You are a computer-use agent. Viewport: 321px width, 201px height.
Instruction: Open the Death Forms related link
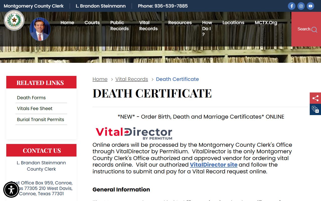coord(31,98)
